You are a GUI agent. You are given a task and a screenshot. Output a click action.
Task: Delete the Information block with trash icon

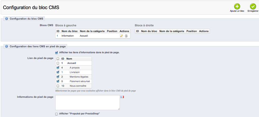[x=126, y=36]
